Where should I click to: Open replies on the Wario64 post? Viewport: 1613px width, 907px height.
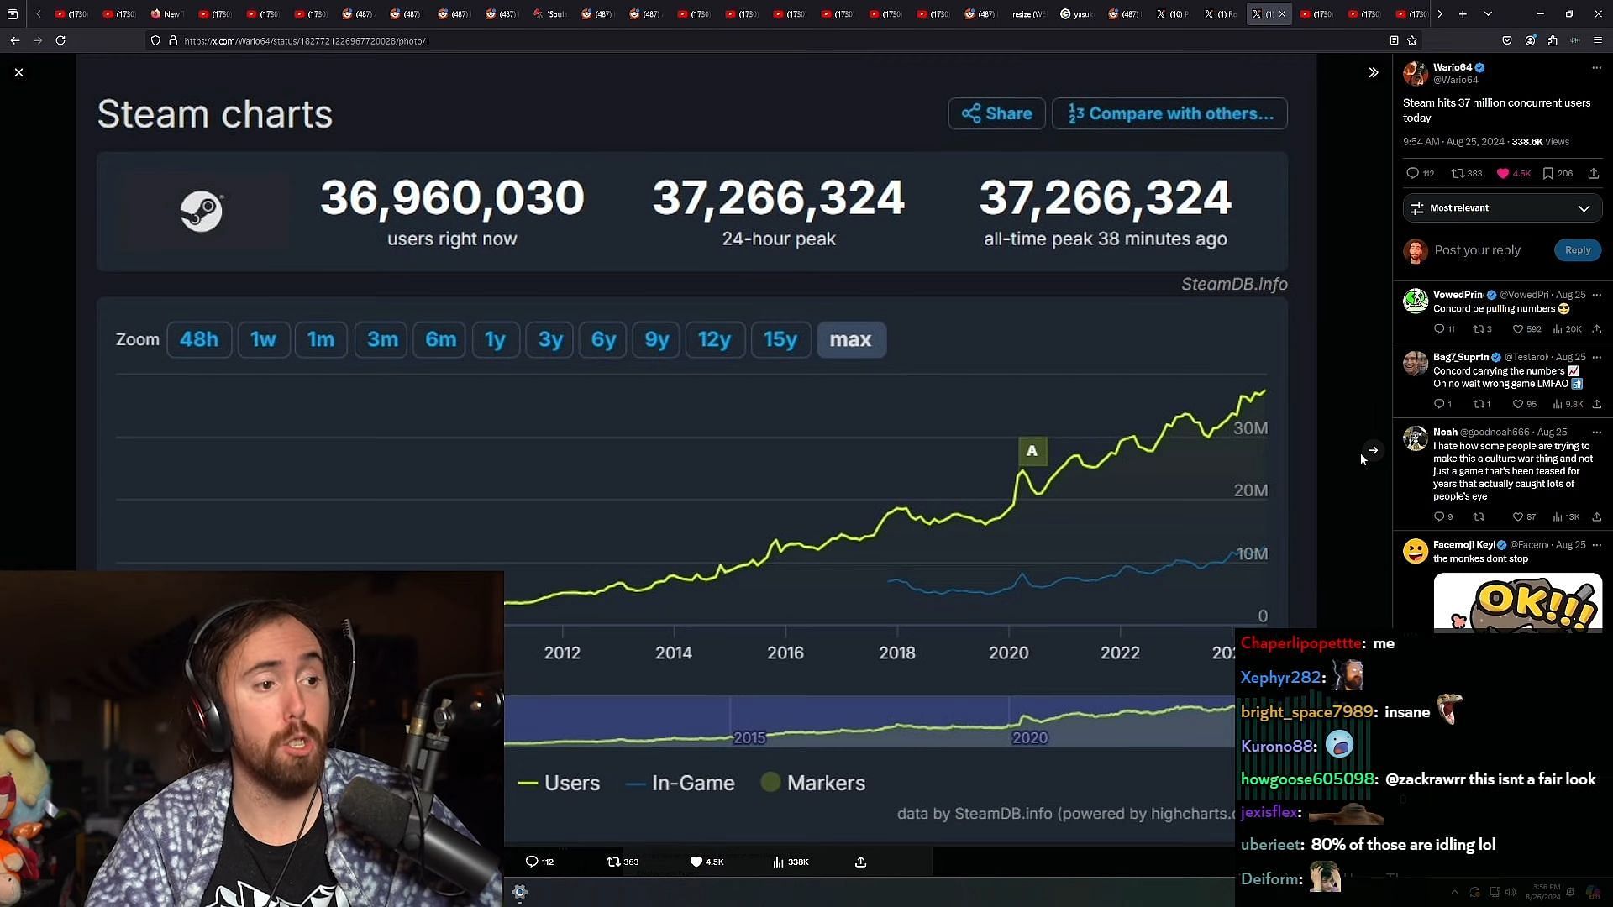tap(1412, 174)
